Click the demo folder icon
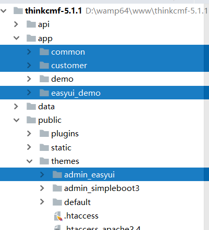209x230 pixels. click(44, 79)
